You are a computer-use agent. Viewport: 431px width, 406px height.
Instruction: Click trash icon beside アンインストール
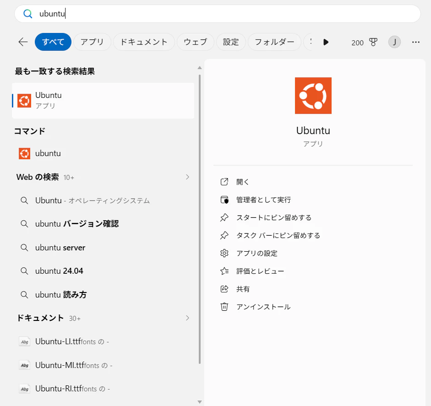tap(224, 307)
